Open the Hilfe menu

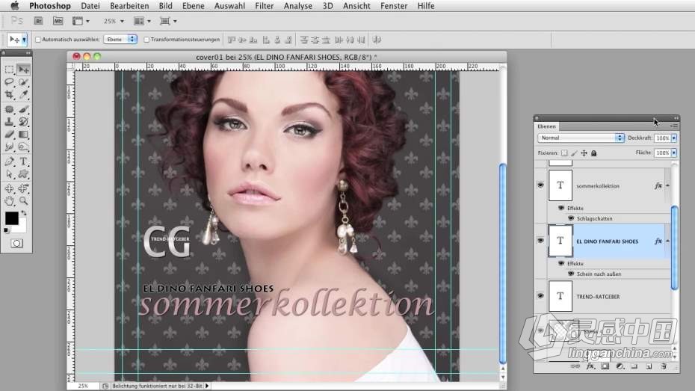(425, 6)
